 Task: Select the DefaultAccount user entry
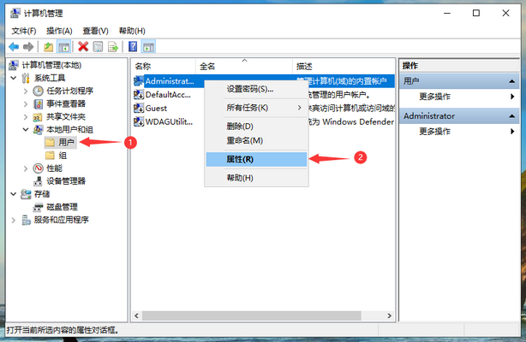click(167, 95)
